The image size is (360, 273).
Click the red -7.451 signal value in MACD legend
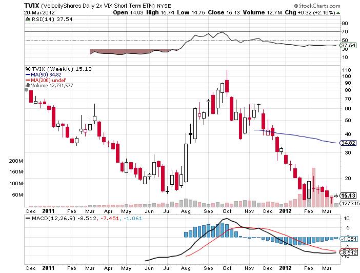[110, 218]
